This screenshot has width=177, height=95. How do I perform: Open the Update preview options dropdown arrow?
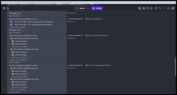coord(88,8)
